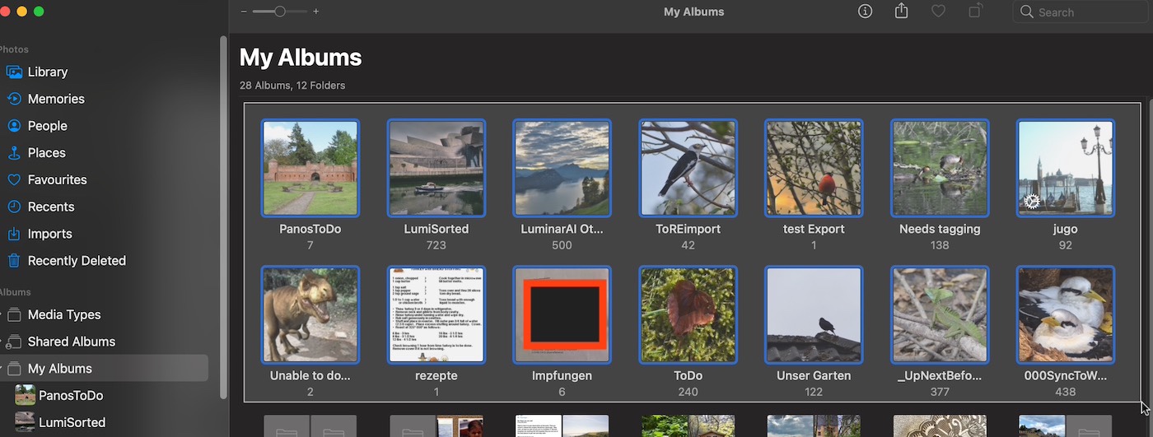Screen dimensions: 1153x437
Task: Open the Info panel icon in toolbar
Action: tap(865, 12)
